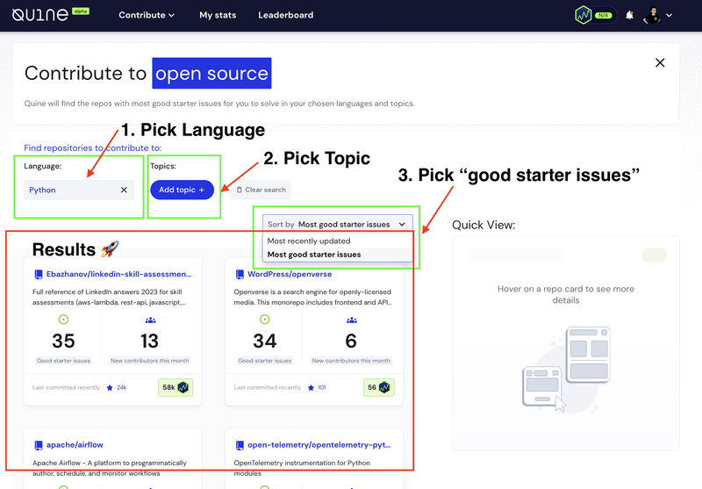Choose Most good starter issues option
The width and height of the screenshot is (702, 489).
(314, 255)
